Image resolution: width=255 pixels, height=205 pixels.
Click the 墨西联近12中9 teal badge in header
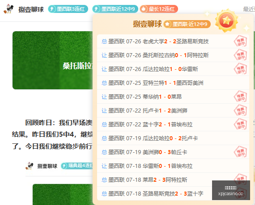(115, 9)
